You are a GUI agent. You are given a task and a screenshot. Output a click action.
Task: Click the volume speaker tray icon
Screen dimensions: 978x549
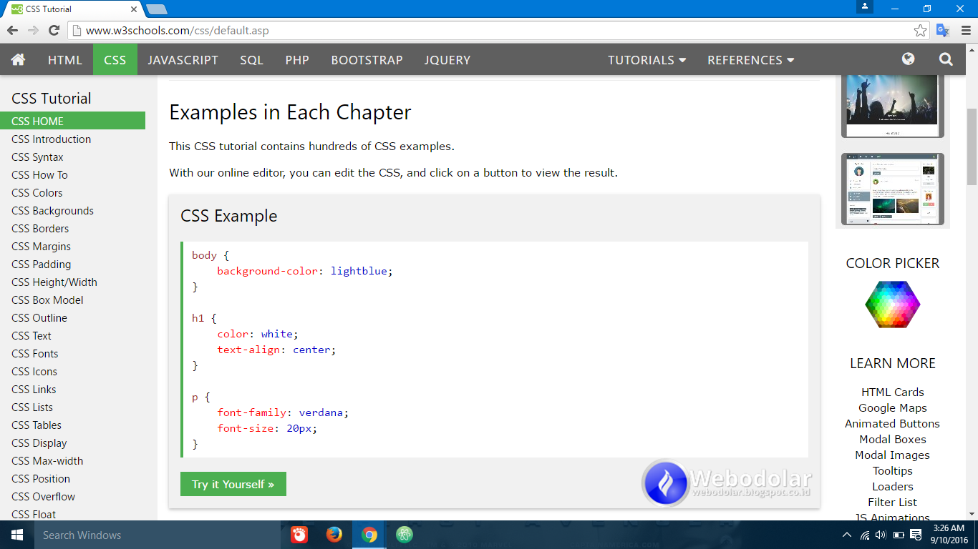point(881,535)
